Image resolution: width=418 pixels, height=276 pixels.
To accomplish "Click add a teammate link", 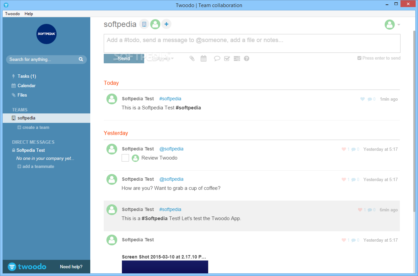I will (x=36, y=167).
